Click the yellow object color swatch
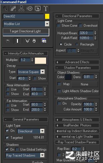 [x=47, y=16]
